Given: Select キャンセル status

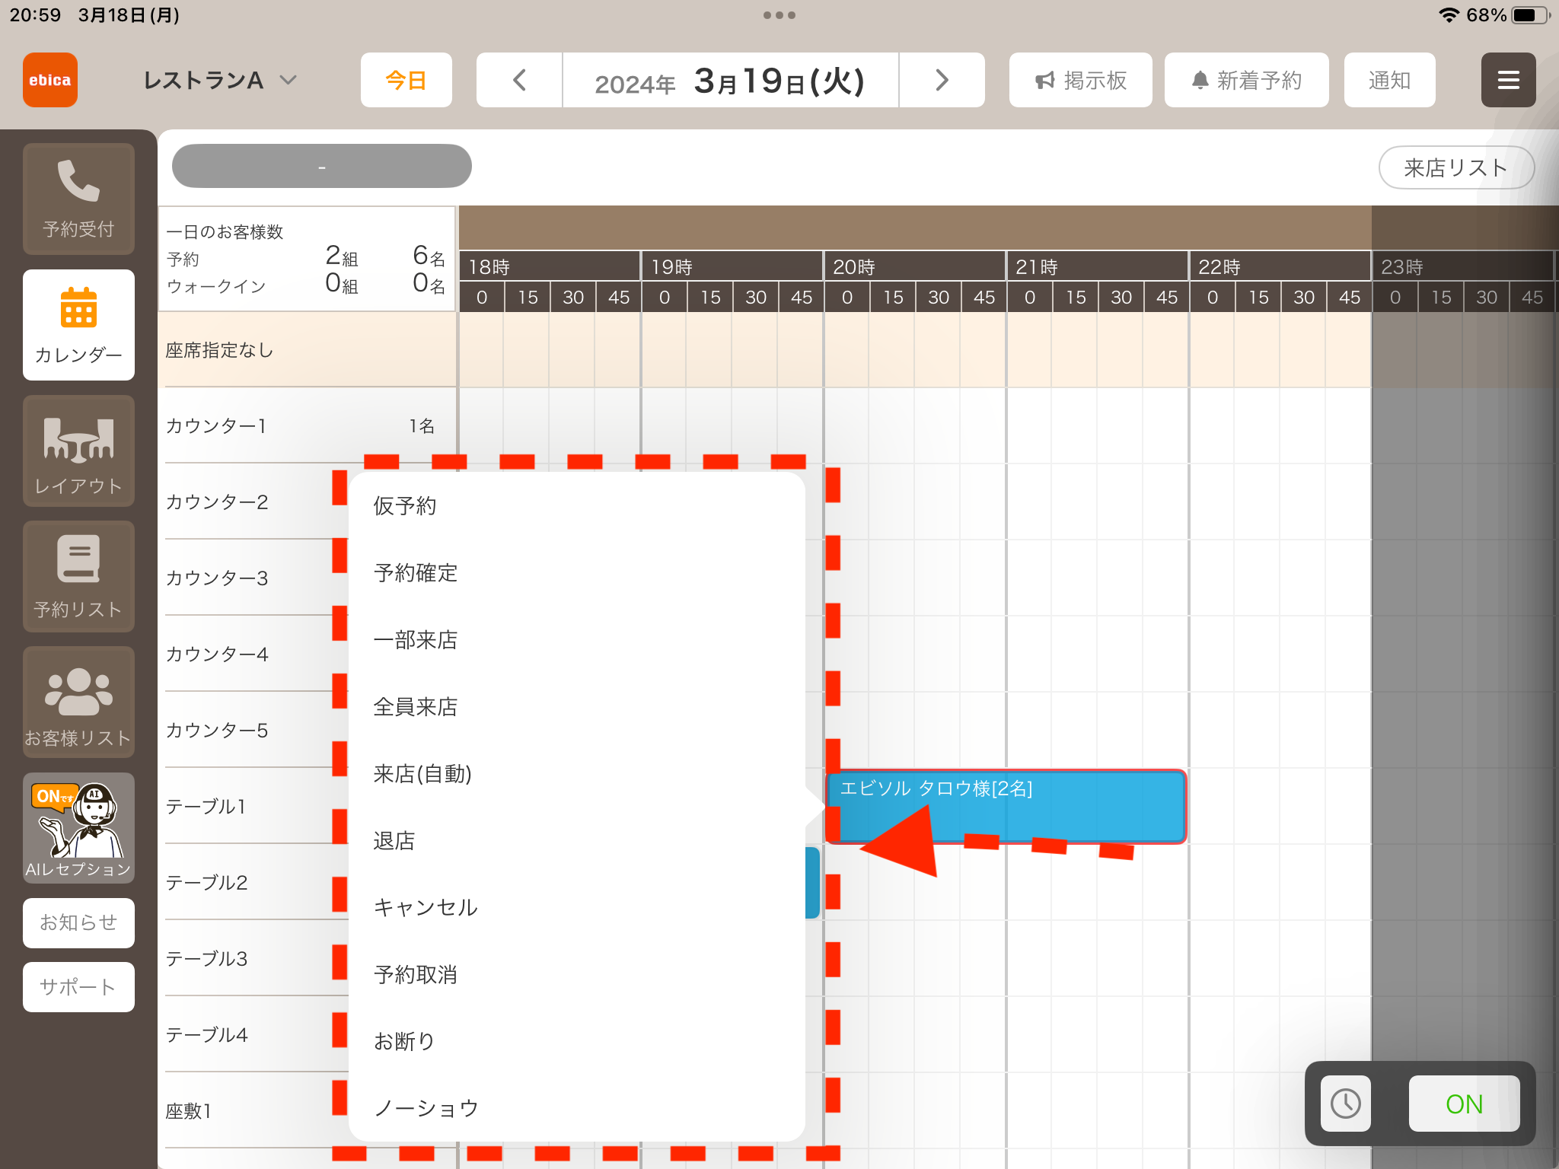Looking at the screenshot, I should [x=576, y=908].
